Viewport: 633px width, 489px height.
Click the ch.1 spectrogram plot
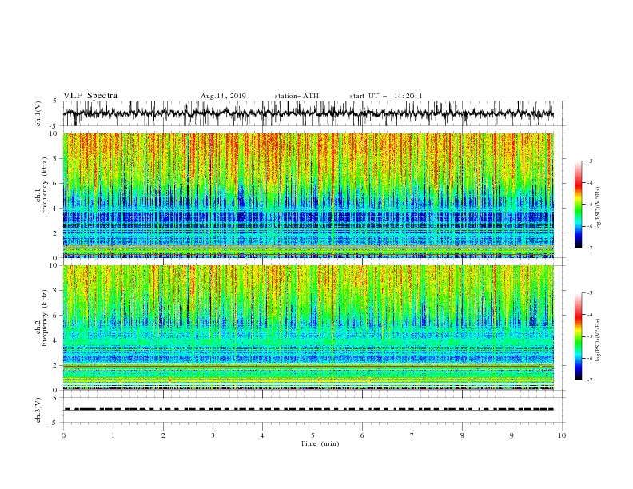point(308,195)
